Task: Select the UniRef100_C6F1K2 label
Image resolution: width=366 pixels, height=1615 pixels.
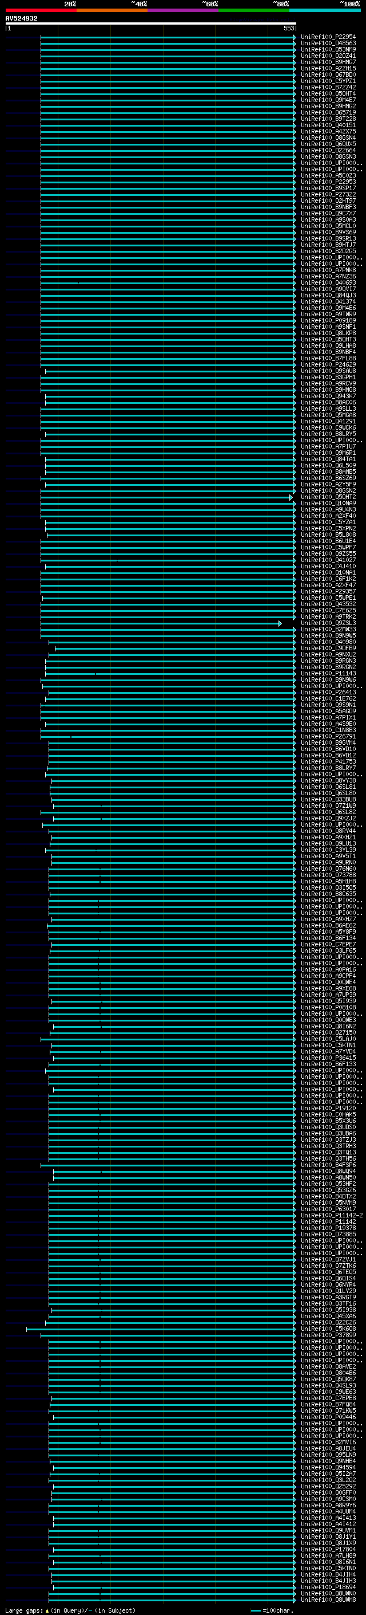Action: [328, 579]
